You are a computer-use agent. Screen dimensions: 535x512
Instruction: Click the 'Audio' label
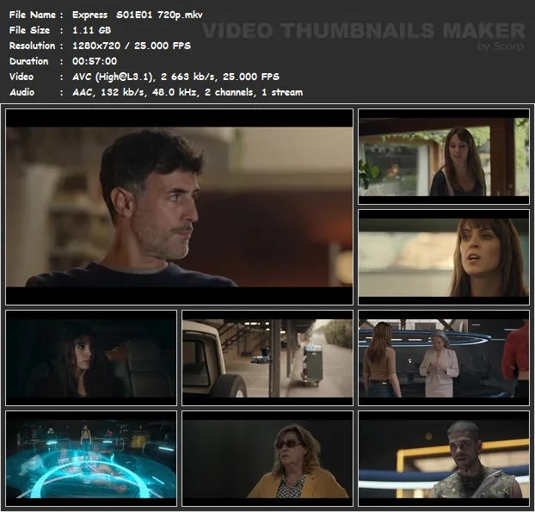(x=22, y=92)
